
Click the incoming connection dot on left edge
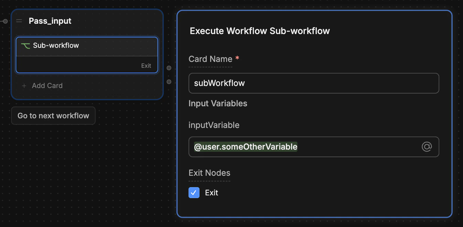coord(5,21)
